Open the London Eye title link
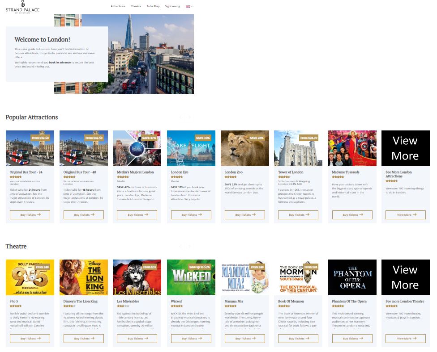 (180, 172)
